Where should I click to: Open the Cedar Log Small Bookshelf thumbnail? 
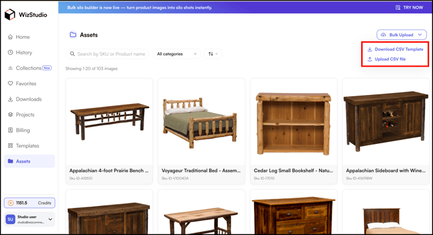[293, 121]
